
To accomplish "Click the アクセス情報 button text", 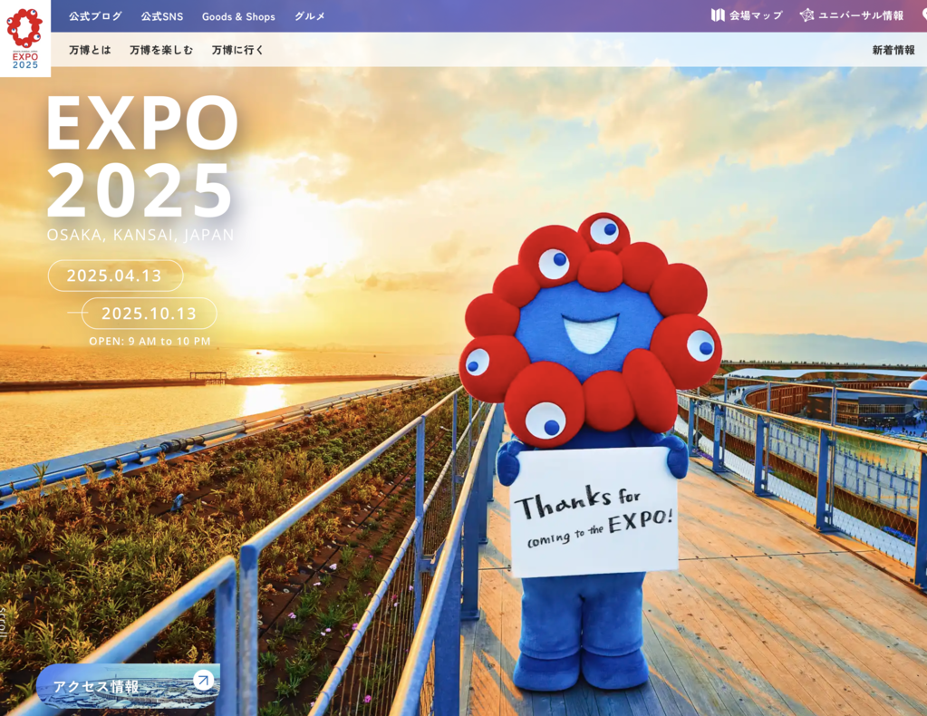I will (x=96, y=686).
